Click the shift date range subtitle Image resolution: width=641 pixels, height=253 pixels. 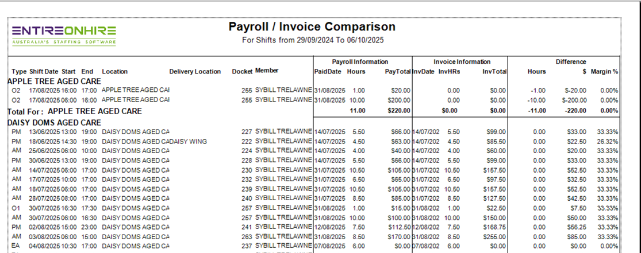click(313, 40)
